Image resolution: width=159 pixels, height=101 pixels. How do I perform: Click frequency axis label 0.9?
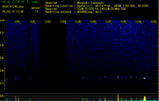click(x=2, y=58)
